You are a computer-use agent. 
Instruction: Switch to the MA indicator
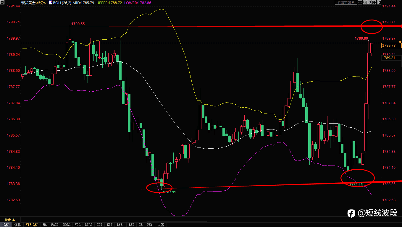tap(45, 225)
